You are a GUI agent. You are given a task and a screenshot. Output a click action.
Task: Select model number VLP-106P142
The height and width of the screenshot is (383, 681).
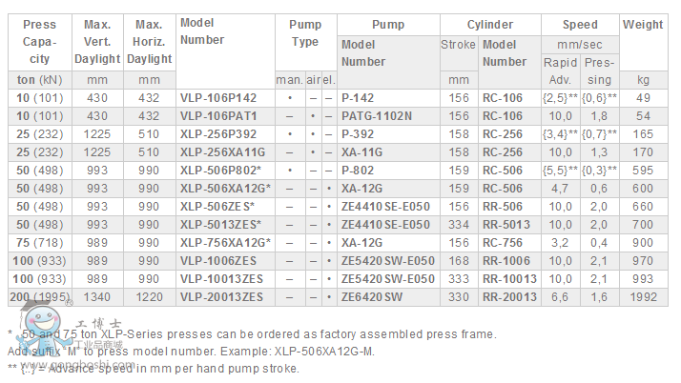coord(218,97)
